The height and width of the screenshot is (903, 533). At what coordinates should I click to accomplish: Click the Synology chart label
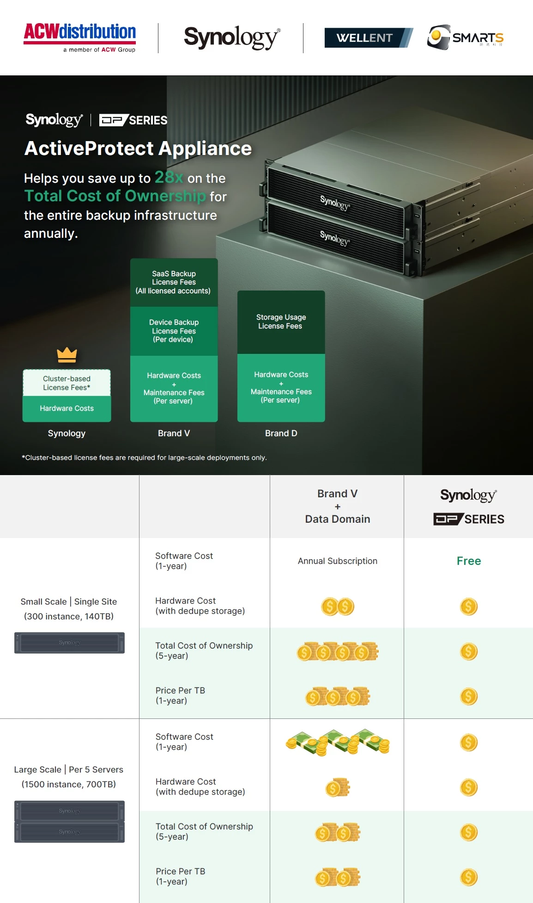[67, 433]
